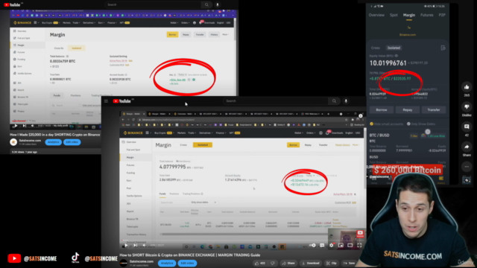Open the Only show debts dropdown in center page
The height and width of the screenshot is (268, 477).
click(203, 202)
